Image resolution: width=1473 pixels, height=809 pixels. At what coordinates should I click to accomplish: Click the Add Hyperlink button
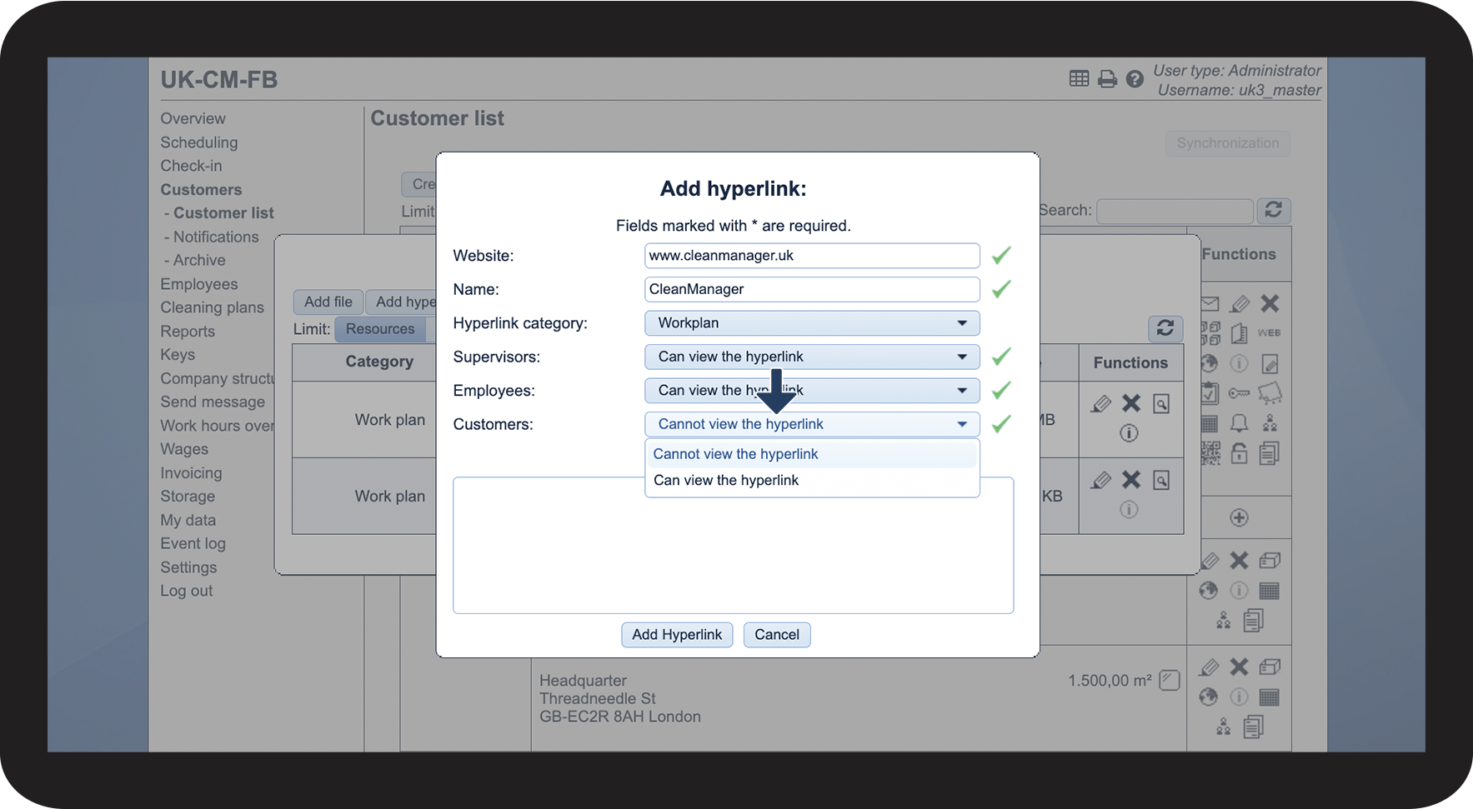(677, 635)
